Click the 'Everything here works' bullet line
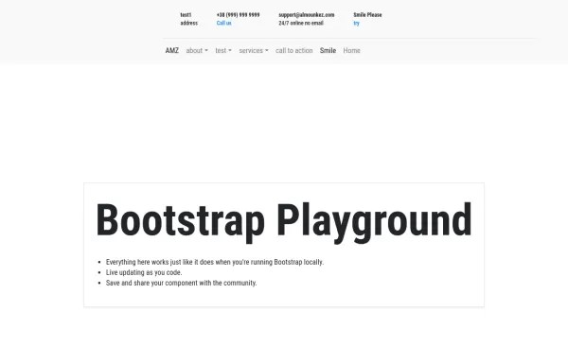 215,262
